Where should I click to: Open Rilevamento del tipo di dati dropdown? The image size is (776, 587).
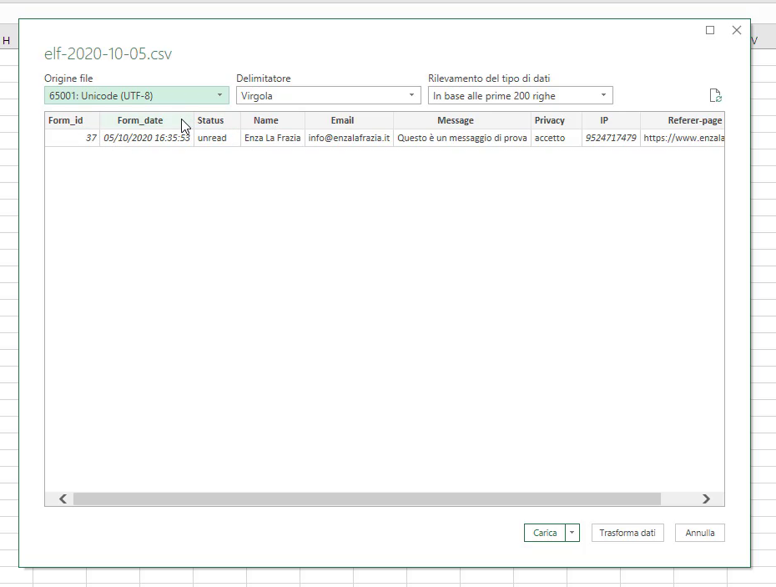[x=520, y=96]
